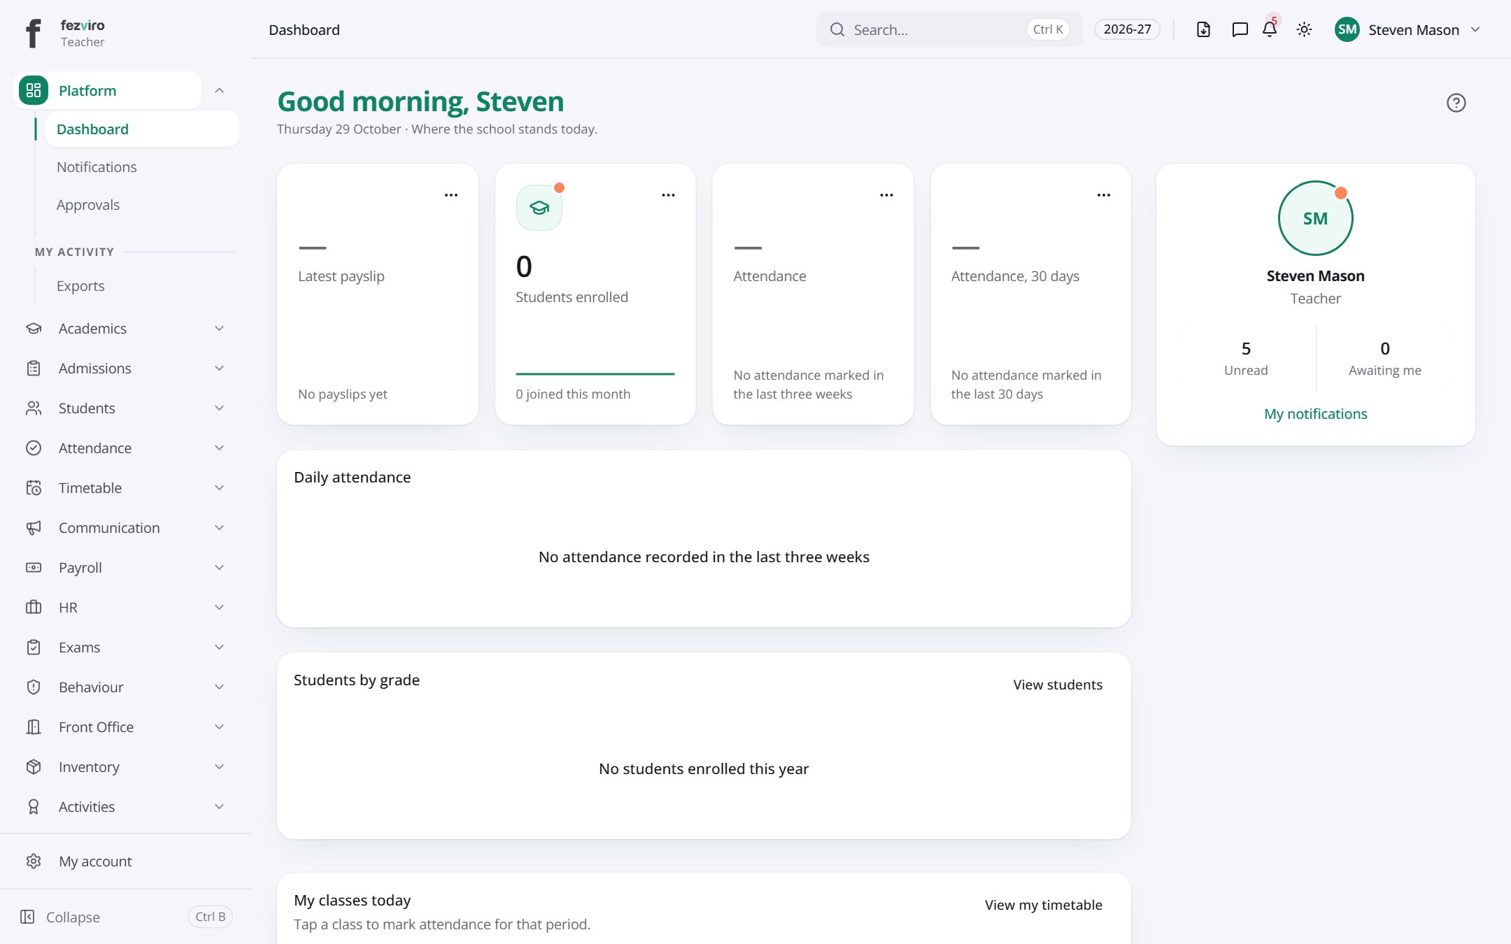Click the fezviro logo icon
This screenshot has width=1511, height=944.
pyautogui.click(x=33, y=33)
